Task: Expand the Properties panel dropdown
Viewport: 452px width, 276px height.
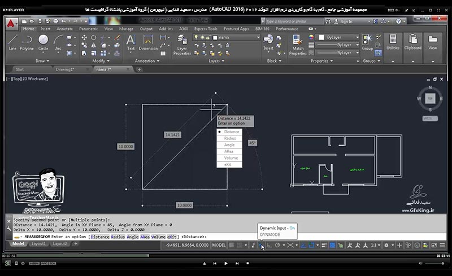Action: [x=321, y=61]
